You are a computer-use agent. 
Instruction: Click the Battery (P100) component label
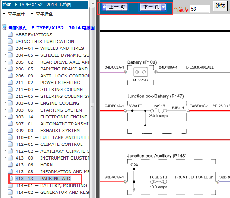pos(142,62)
